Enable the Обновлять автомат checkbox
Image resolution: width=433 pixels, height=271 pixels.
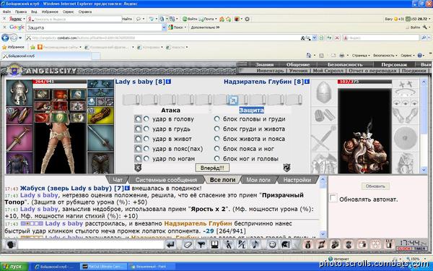[x=333, y=198]
